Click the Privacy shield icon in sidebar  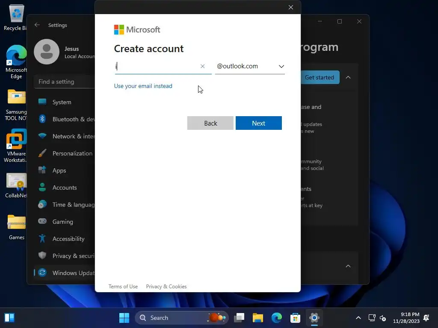pos(42,255)
